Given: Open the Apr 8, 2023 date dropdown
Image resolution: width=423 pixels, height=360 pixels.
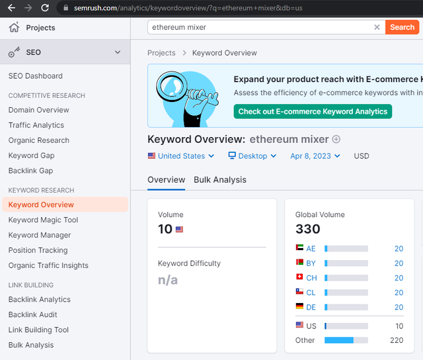Looking at the screenshot, I should pos(315,156).
